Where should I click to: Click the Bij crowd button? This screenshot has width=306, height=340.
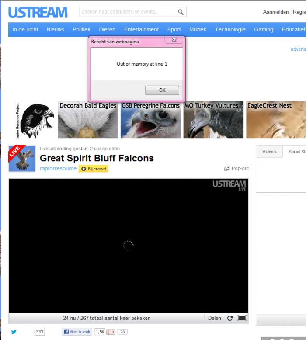94,169
